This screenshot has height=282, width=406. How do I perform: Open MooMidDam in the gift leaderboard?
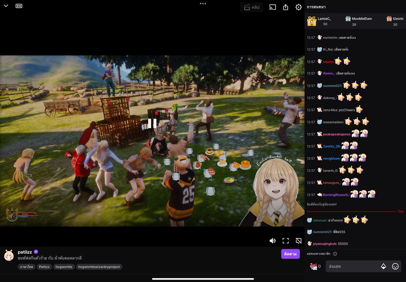(362, 19)
